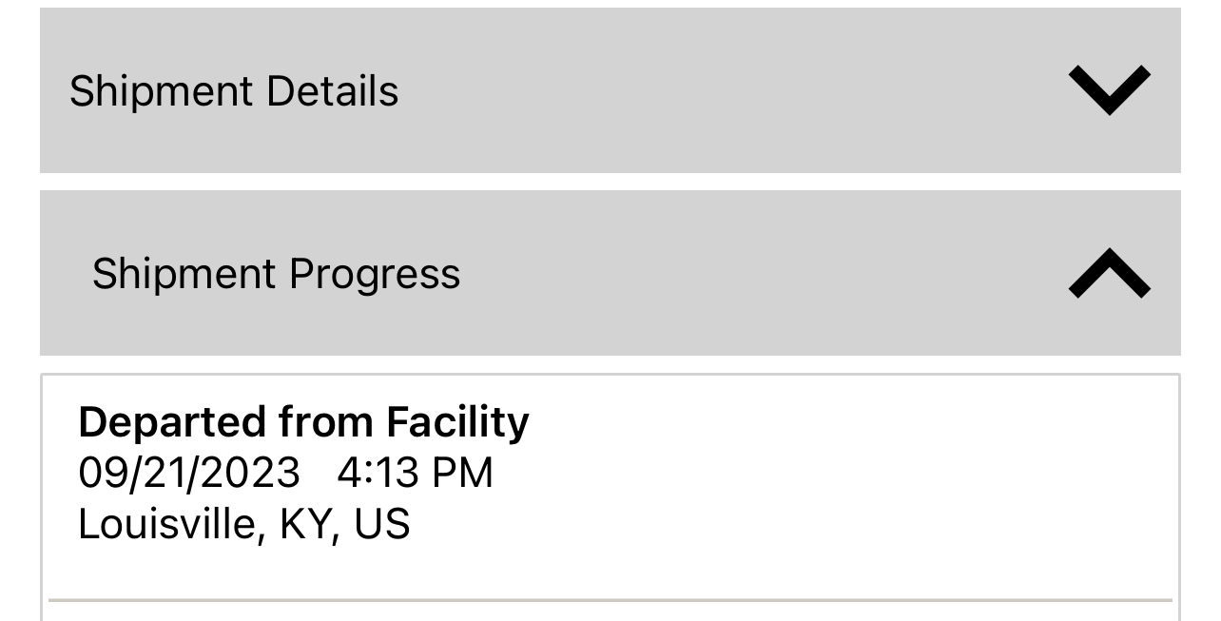Screen dimensions: 1221x621
Task: Click the Shipment Details label text
Action: pos(234,91)
